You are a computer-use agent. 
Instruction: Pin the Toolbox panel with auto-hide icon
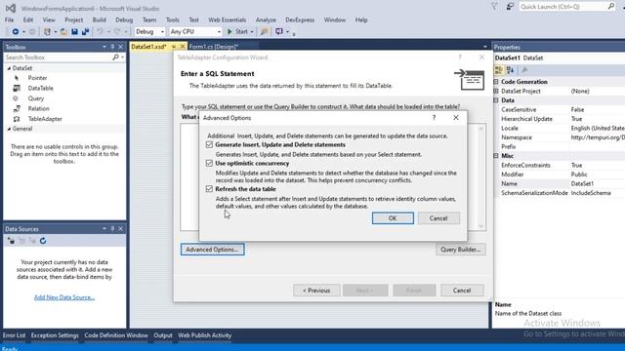[x=112, y=47]
